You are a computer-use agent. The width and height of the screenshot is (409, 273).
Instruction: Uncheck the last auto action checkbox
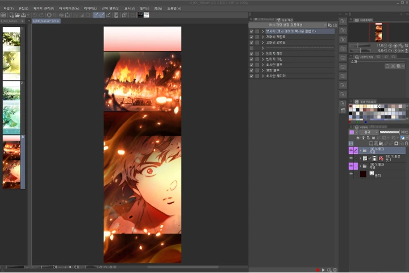[252, 76]
